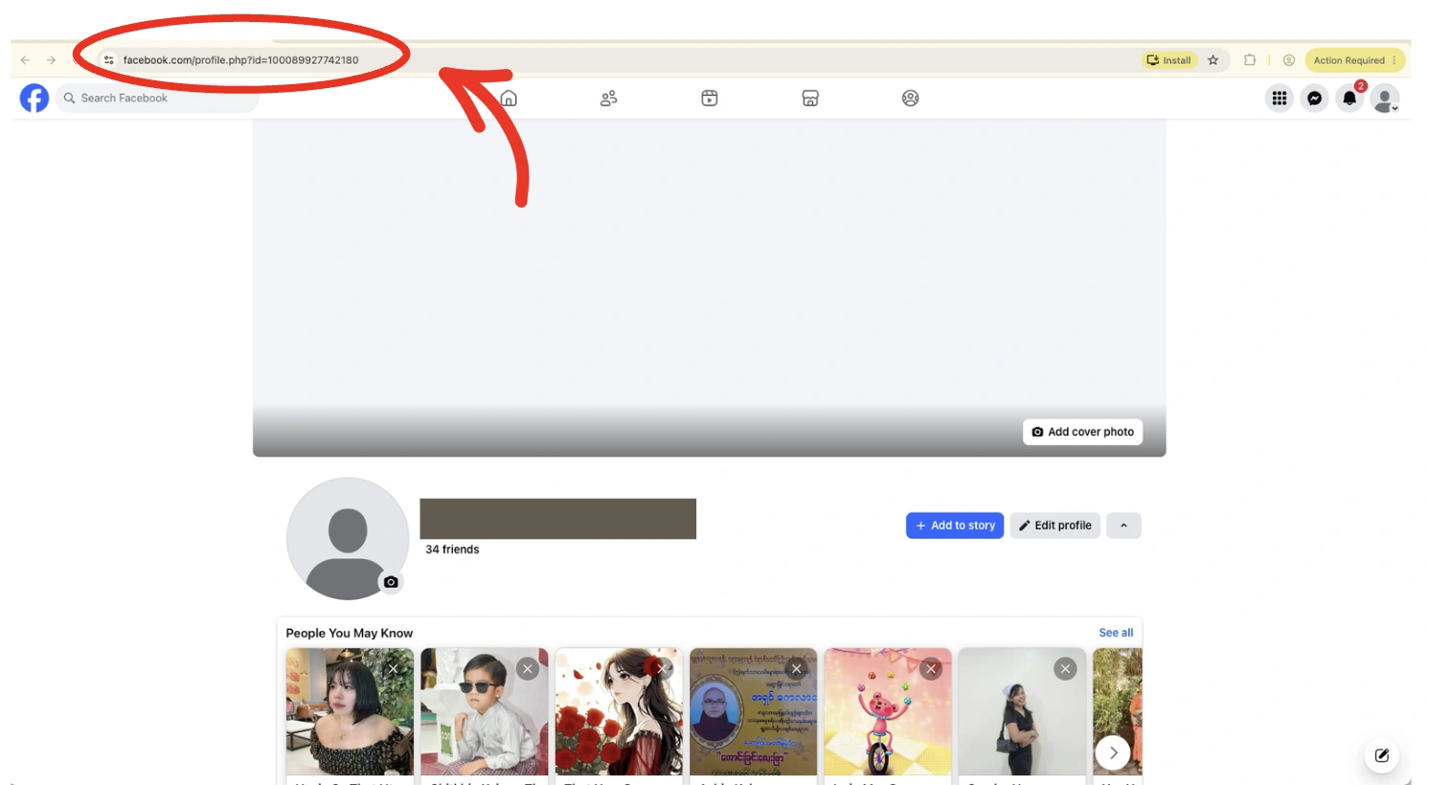This screenshot has height=785, width=1429.
Task: Open the Groups tab icon
Action: [x=911, y=98]
